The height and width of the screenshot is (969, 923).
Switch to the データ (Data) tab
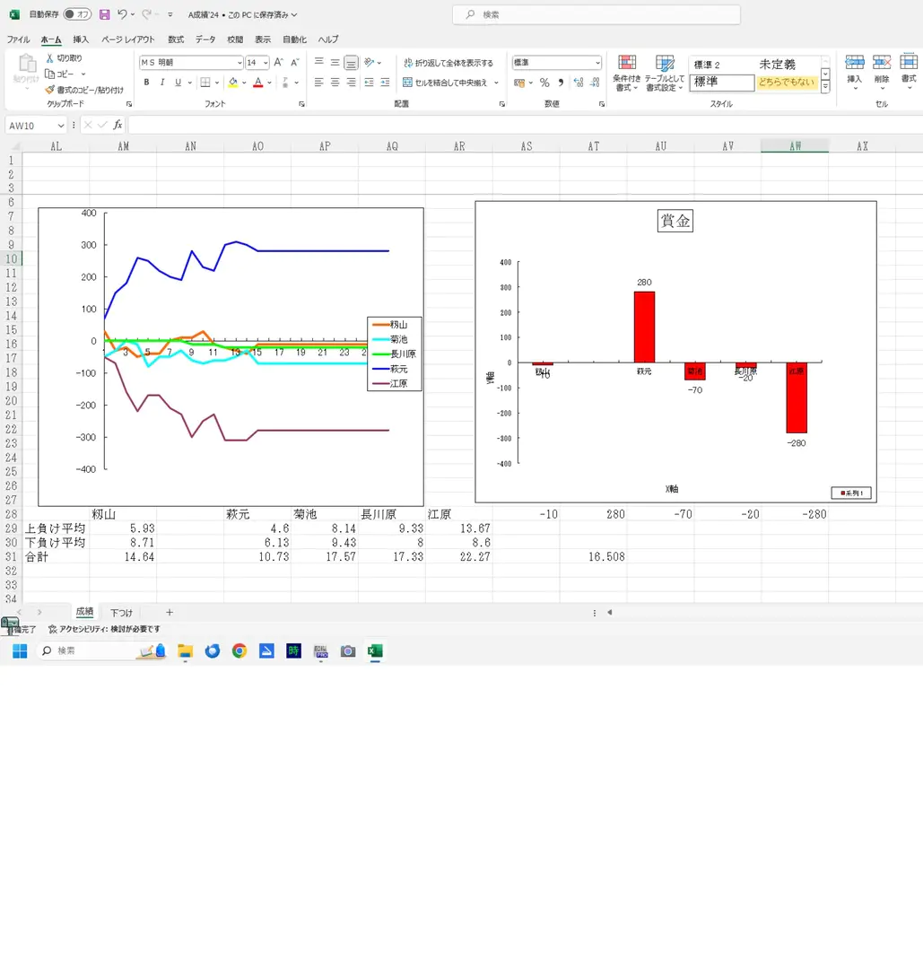click(205, 39)
